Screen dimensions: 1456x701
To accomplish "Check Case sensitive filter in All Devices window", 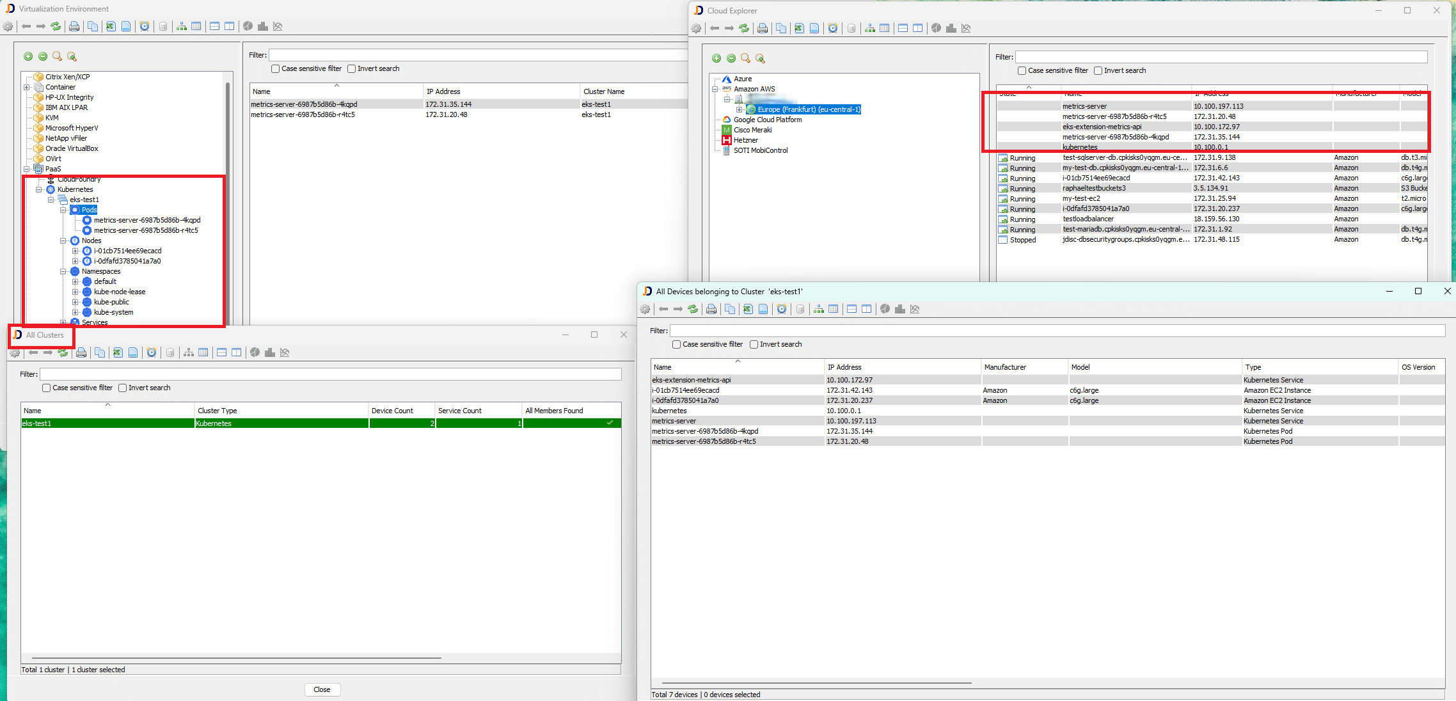I will (676, 344).
